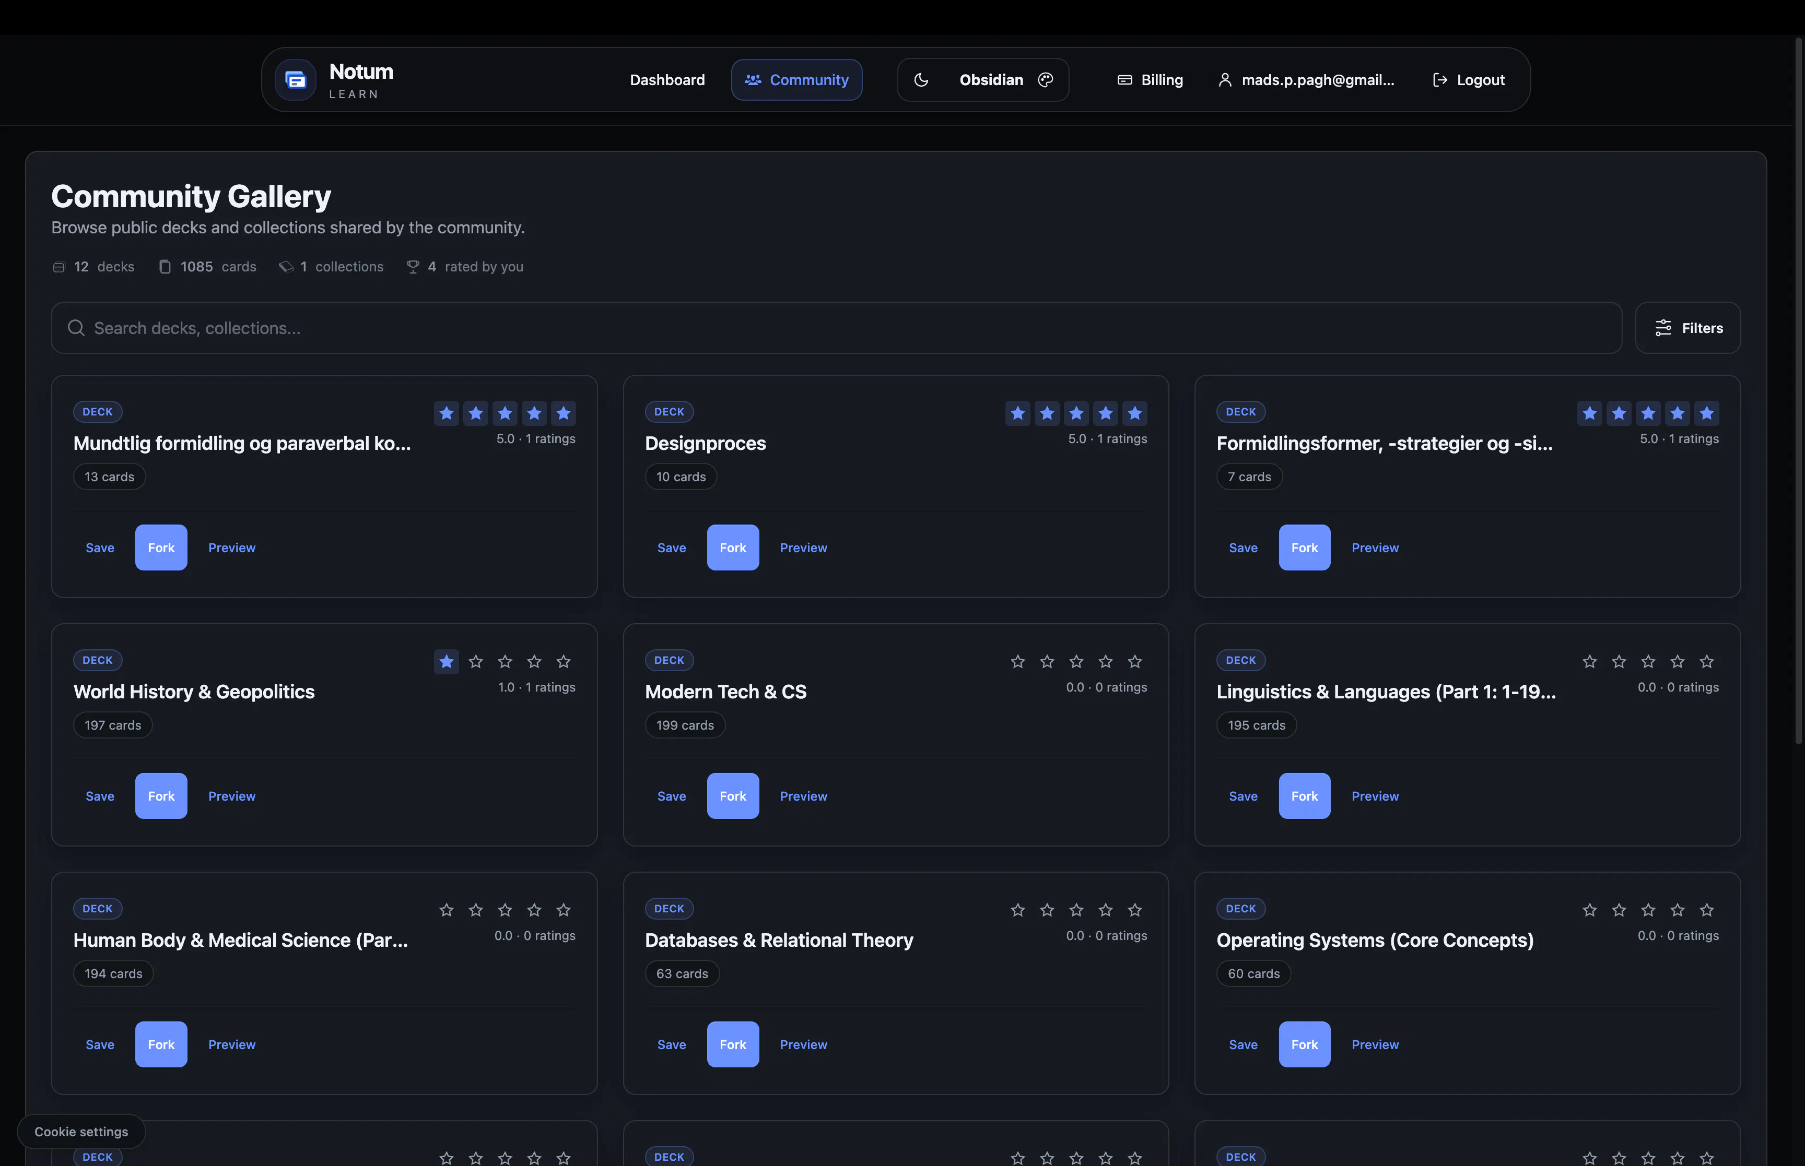Save the Linguistics & Languages deck
The image size is (1805, 1166).
pos(1243,796)
